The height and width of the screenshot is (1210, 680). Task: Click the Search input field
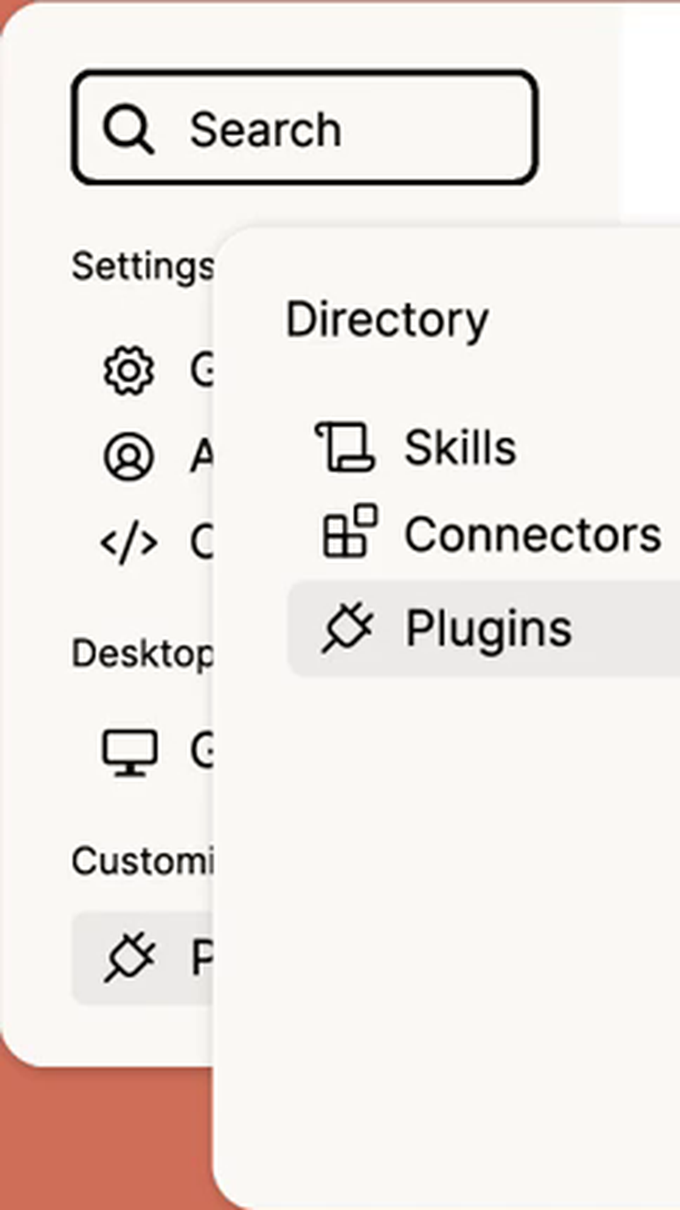pos(305,127)
